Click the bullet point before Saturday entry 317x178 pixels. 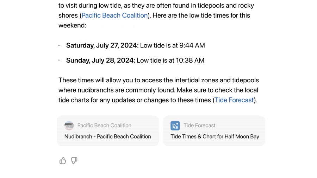coord(59,45)
